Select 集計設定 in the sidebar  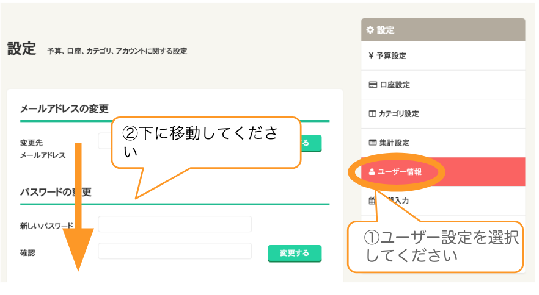[443, 143]
